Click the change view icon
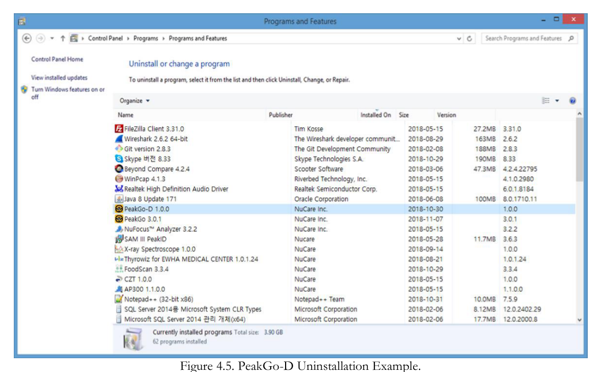The image size is (601, 372). tap(546, 100)
